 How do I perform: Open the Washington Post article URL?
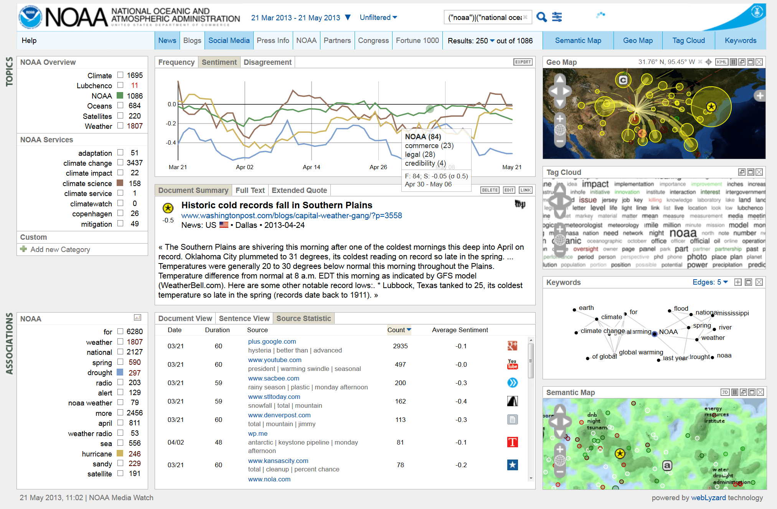click(x=292, y=216)
